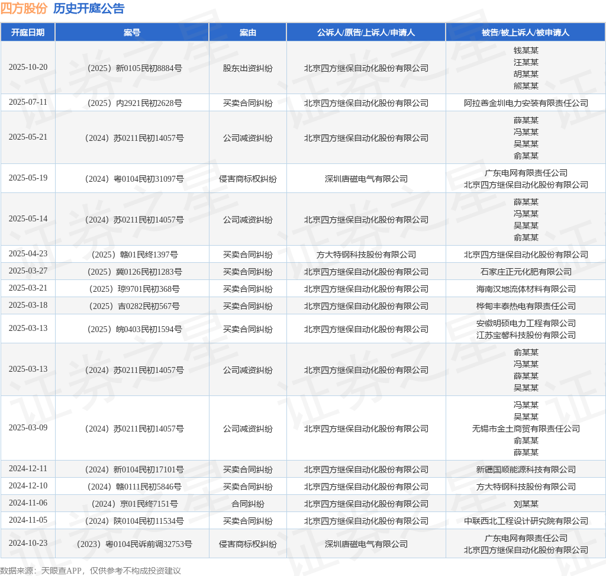606x576 pixels.
Task: Click the 数据来源 footer note
Action: pyautogui.click(x=91, y=571)
